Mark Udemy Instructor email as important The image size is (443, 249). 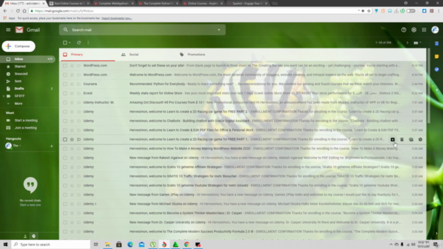pyautogui.click(x=79, y=102)
